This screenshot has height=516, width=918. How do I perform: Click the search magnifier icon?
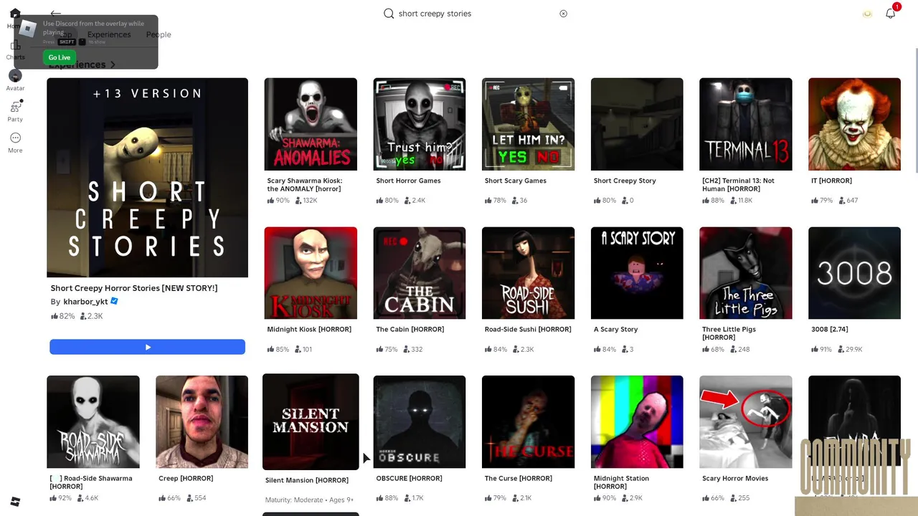click(x=389, y=14)
